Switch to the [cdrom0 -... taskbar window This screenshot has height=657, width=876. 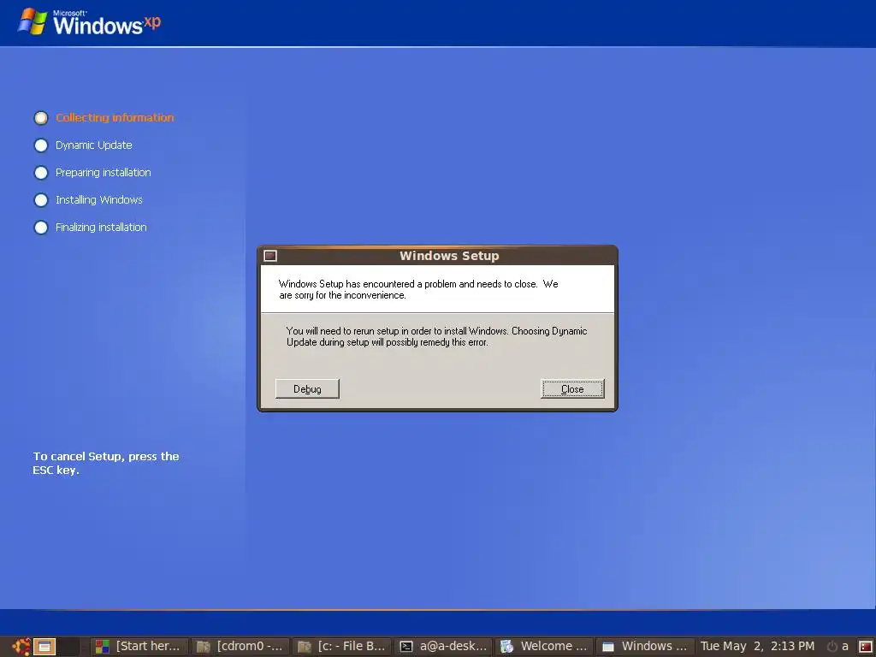[x=241, y=647]
